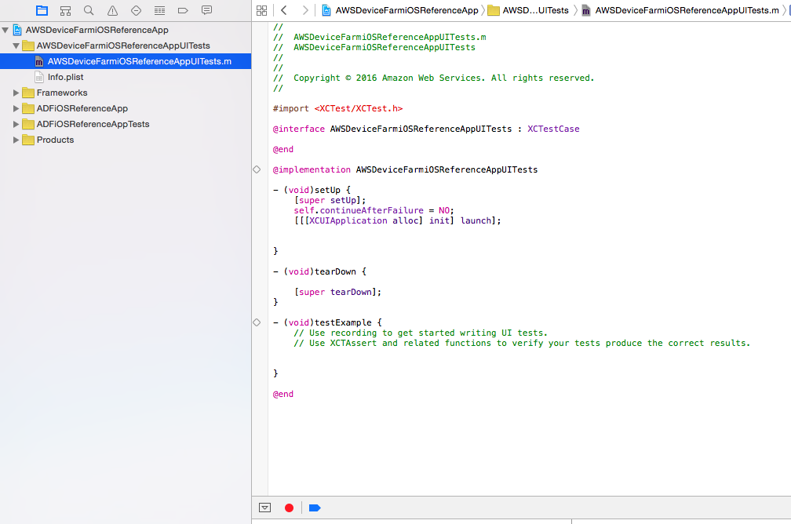Go back with the jump bar arrow
This screenshot has width=791, height=524.
[283, 10]
